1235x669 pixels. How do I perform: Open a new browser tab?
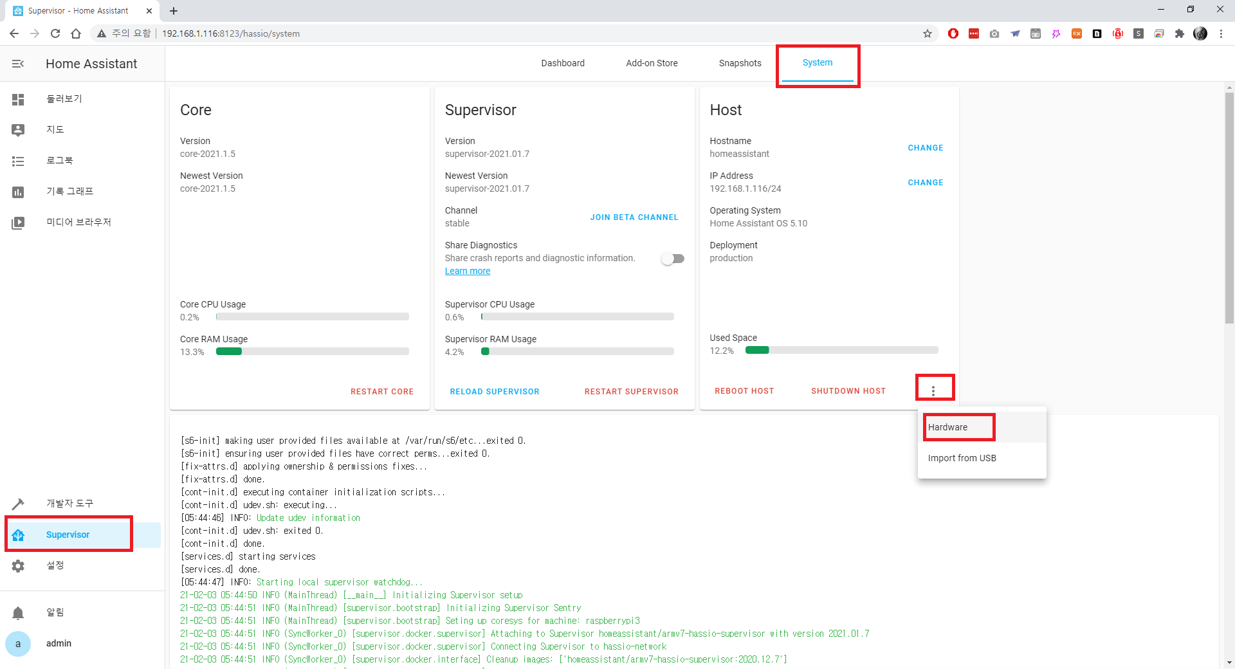[174, 11]
